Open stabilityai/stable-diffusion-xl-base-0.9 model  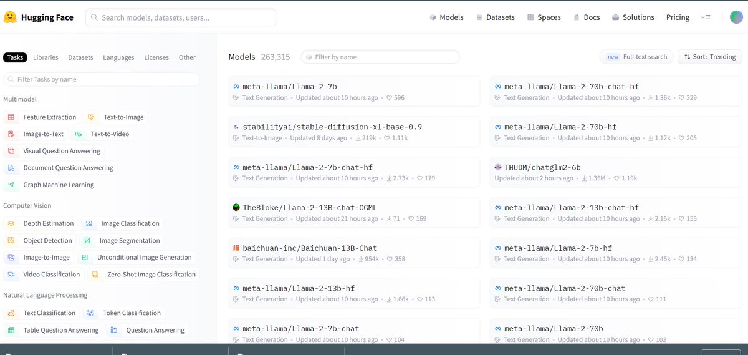[354, 132]
